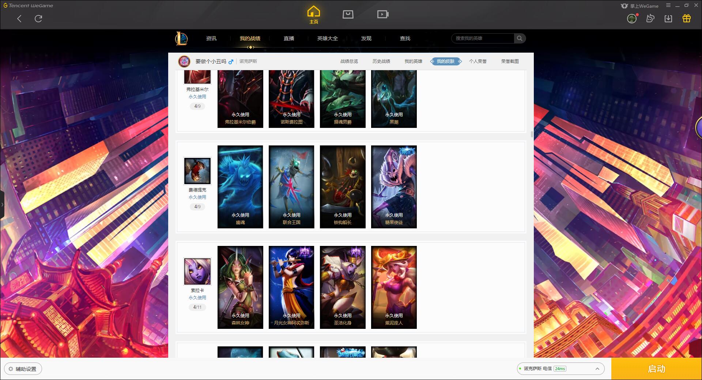Switch to 个人荣誉 sub-tab
The width and height of the screenshot is (702, 380).
point(478,61)
